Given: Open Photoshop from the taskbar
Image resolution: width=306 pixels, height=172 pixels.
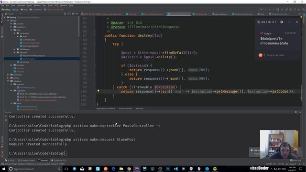Looking at the screenshot, I should 168,169.
